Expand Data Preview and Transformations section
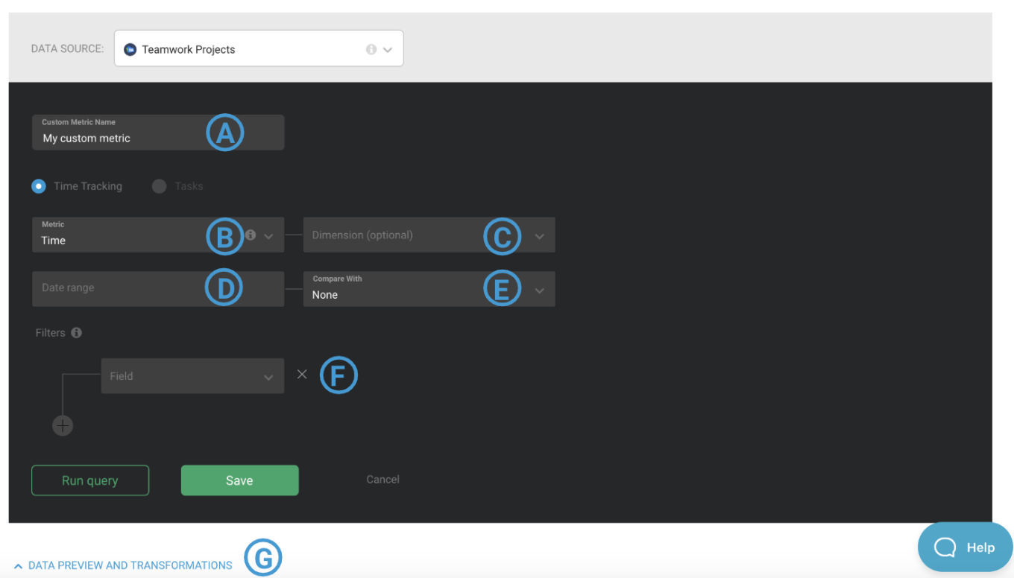This screenshot has width=1014, height=578. [x=123, y=565]
